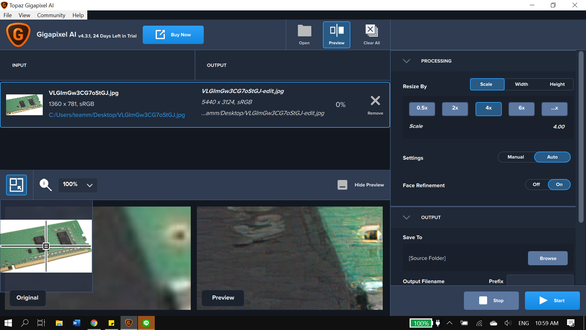Choose 0.5x scale
The height and width of the screenshot is (330, 586).
[422, 109]
